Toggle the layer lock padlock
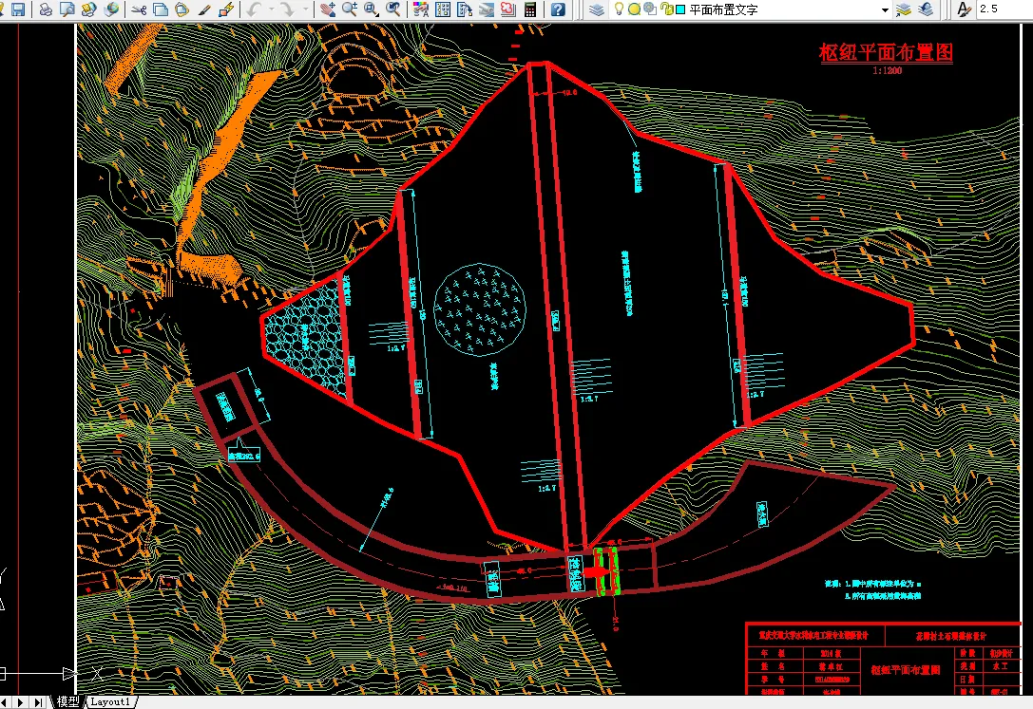The height and width of the screenshot is (709, 1033). pyautogui.click(x=667, y=9)
